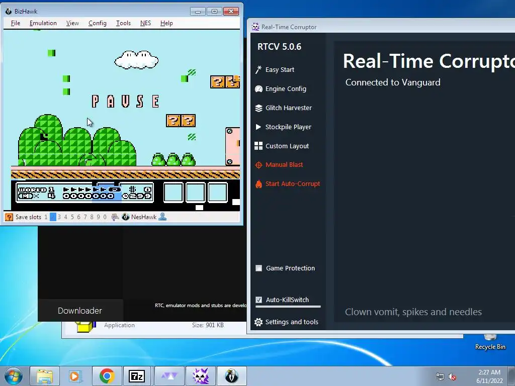
Task: Trigger Manual Blast
Action: point(284,165)
